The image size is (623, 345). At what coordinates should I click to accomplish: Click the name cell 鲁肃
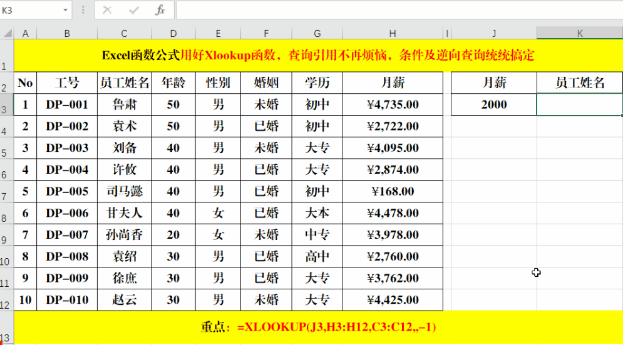[x=125, y=105]
